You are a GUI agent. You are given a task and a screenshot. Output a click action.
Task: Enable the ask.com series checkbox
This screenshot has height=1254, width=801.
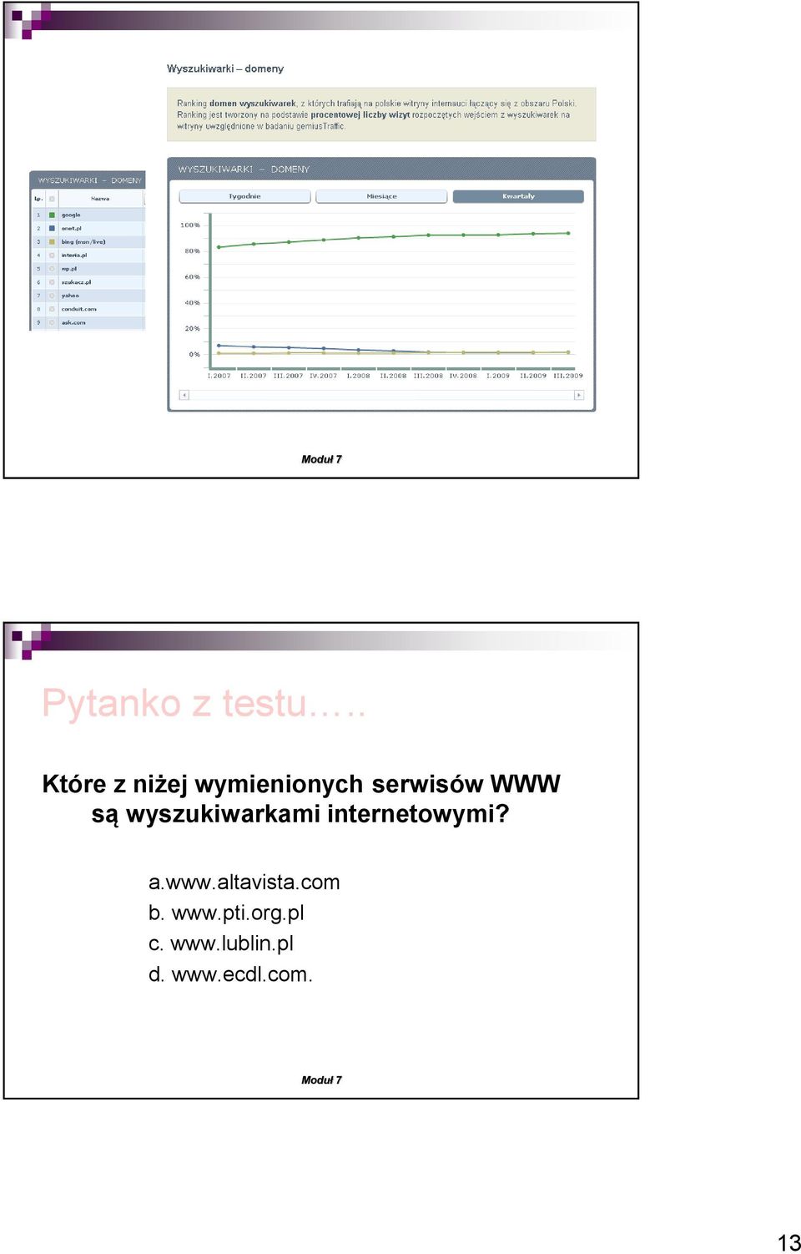[x=52, y=322]
